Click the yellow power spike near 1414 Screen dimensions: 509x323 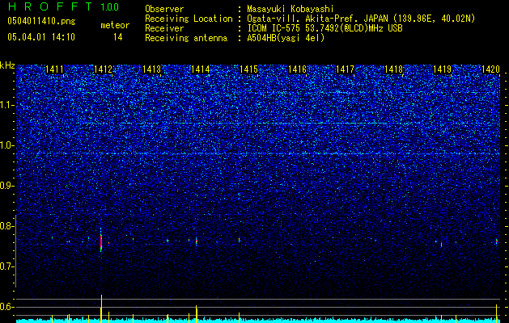tap(196, 313)
